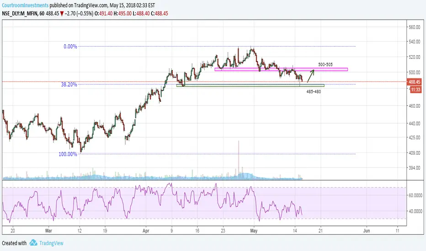Screen dimensions: 426x251
Task: Click the 38.20% Fibonacci level label
Action: click(x=69, y=84)
